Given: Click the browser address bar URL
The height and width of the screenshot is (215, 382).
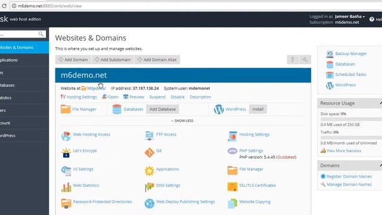Looking at the screenshot, I should pos(50,6).
